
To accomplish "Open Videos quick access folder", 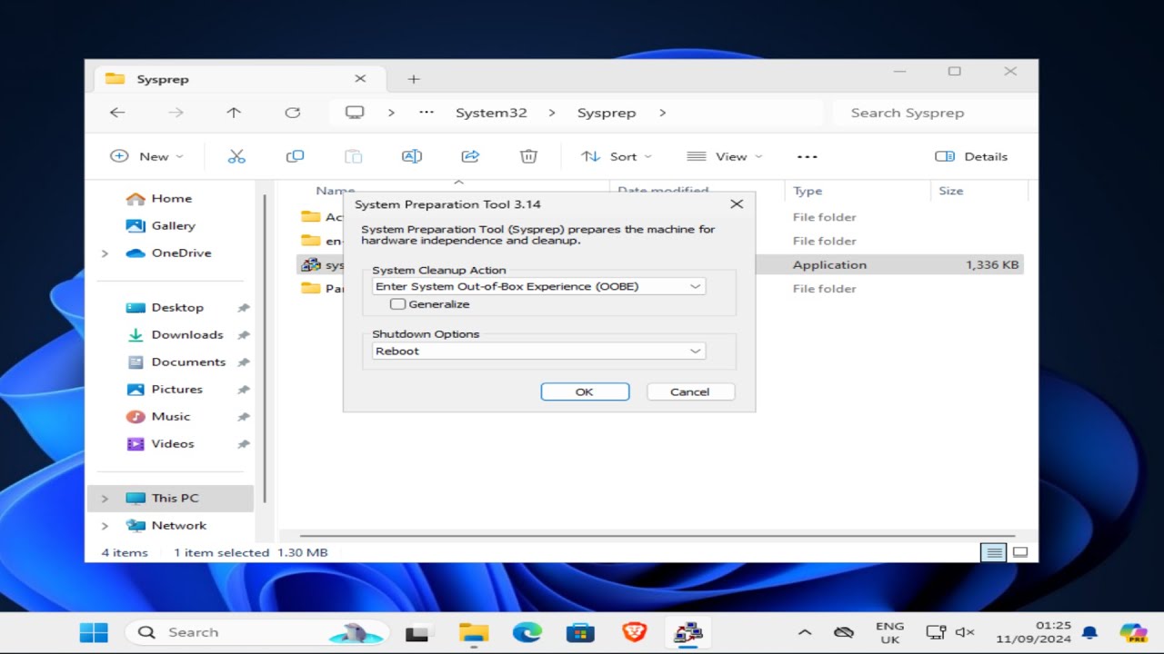I will 173,443.
